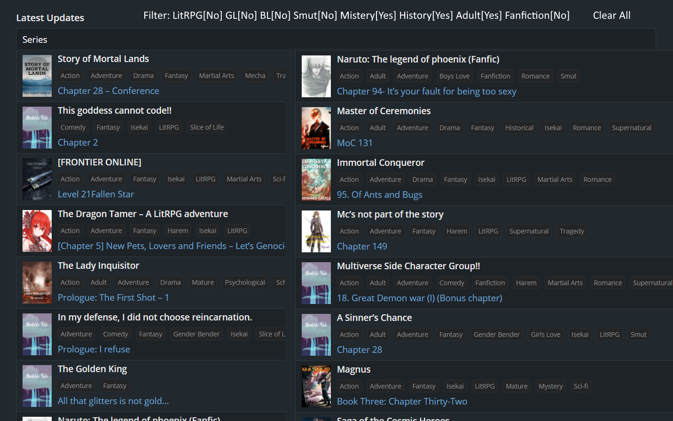Viewport: 673px width, 421px height.
Task: Open The Golden King series title
Action: click(x=92, y=369)
